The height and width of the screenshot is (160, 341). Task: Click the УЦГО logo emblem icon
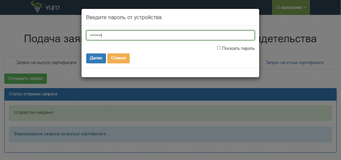tap(37, 7)
